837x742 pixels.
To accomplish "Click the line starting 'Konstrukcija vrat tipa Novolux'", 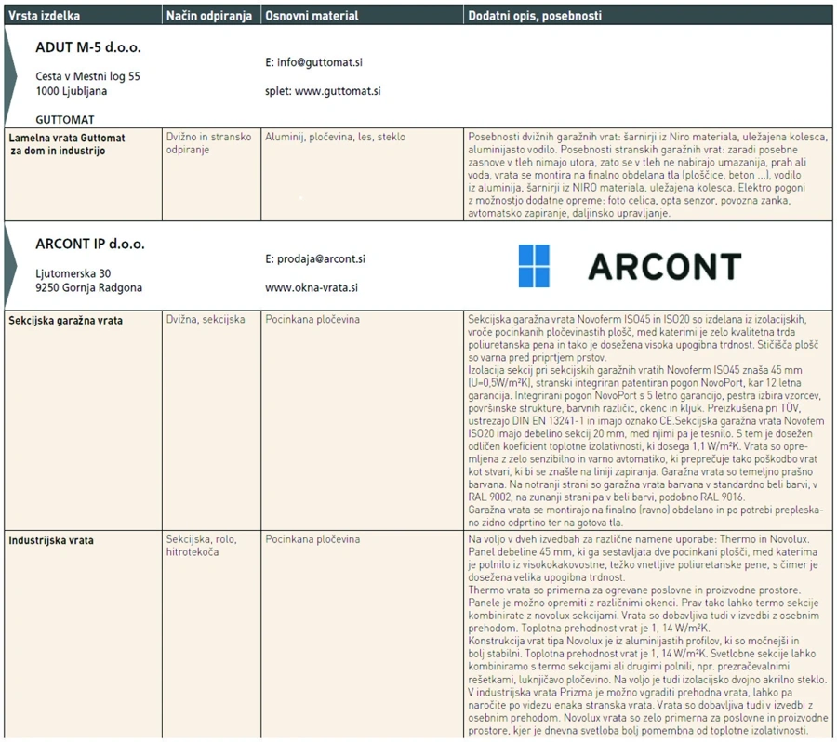I will (633, 641).
